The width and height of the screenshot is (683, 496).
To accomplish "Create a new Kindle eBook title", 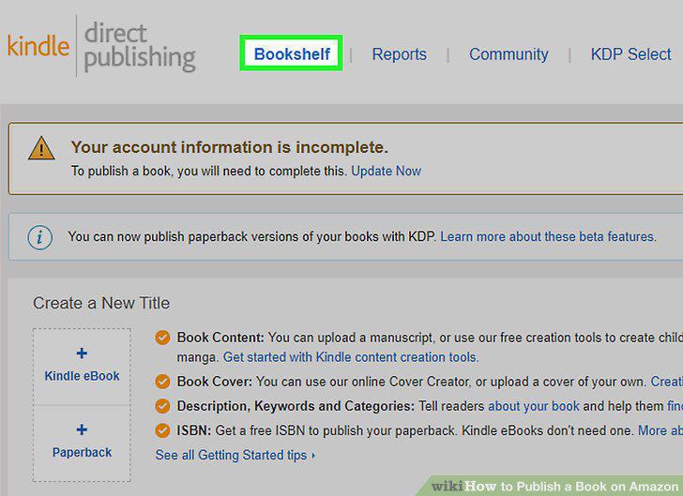I will [x=82, y=367].
